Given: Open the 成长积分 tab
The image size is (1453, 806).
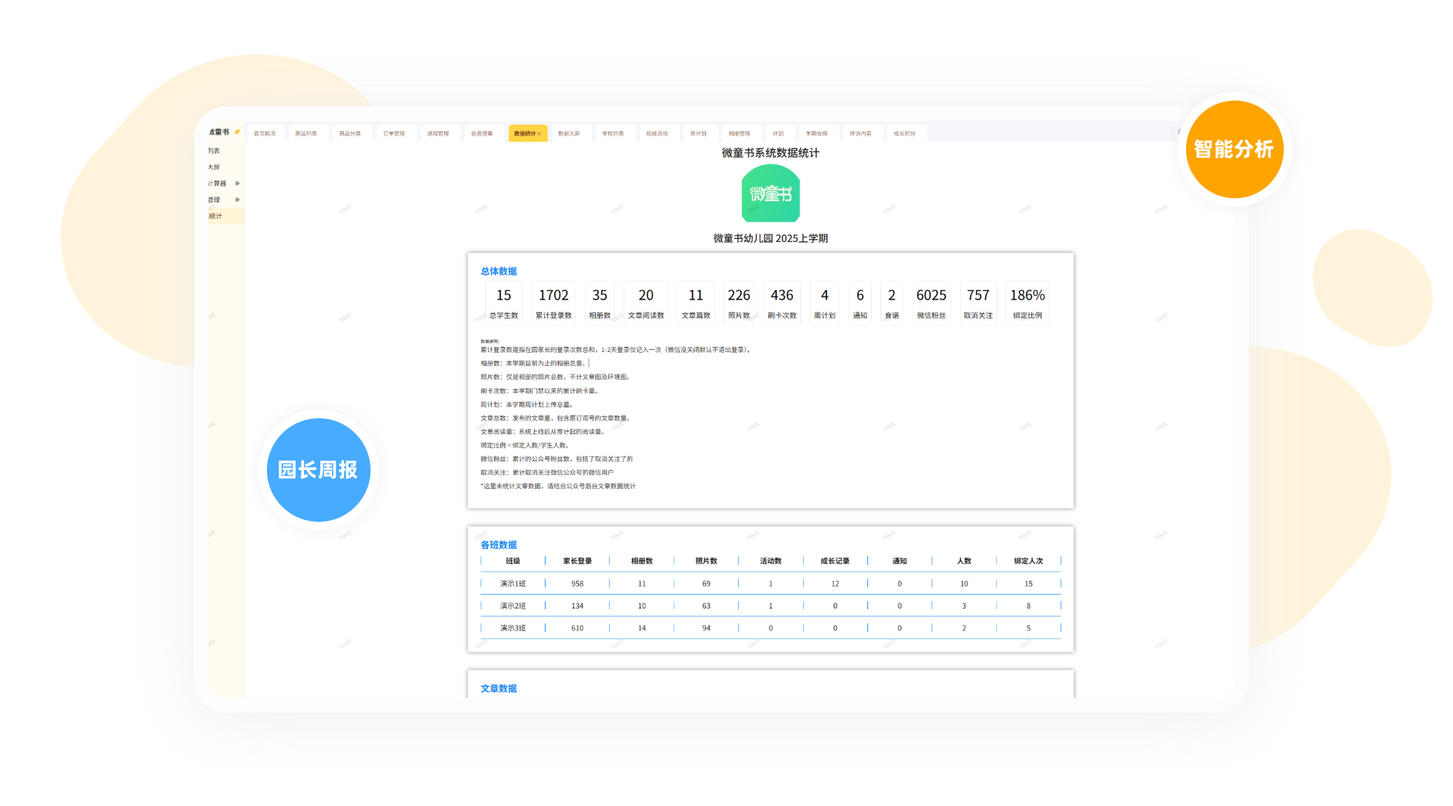Looking at the screenshot, I should (904, 133).
